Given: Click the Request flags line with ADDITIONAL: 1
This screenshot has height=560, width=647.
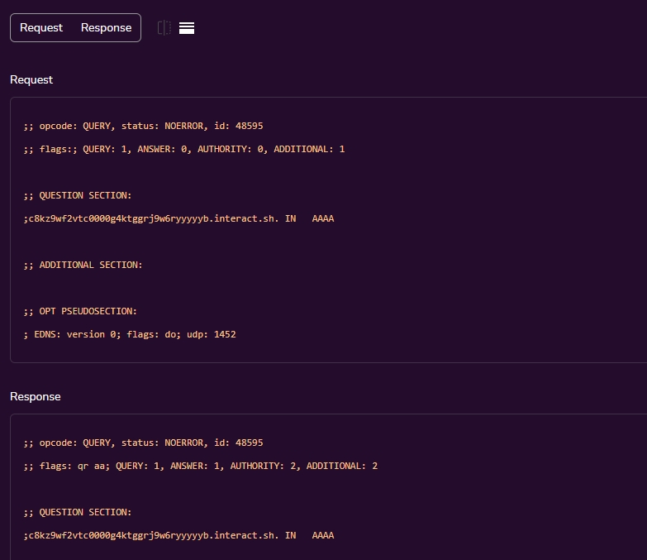Looking at the screenshot, I should [184, 149].
